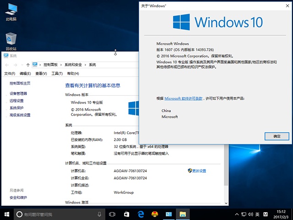Open the Windows Start menu
Viewport: 293px width, 220px height.
click(7, 214)
